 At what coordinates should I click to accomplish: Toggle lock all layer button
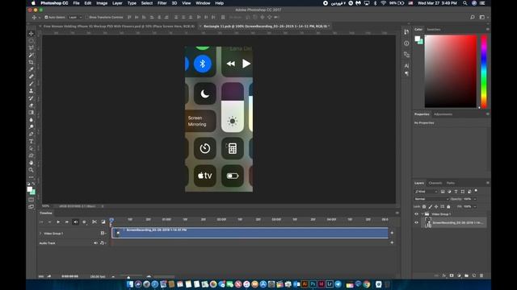pyautogui.click(x=448, y=206)
